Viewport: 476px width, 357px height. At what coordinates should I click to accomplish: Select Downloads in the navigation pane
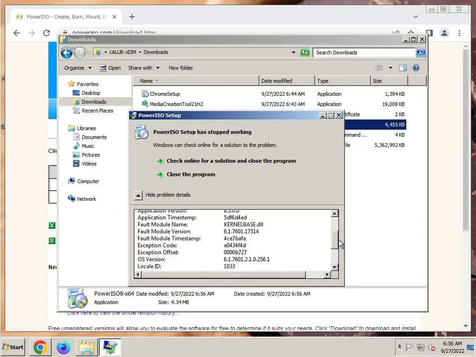pyautogui.click(x=94, y=102)
